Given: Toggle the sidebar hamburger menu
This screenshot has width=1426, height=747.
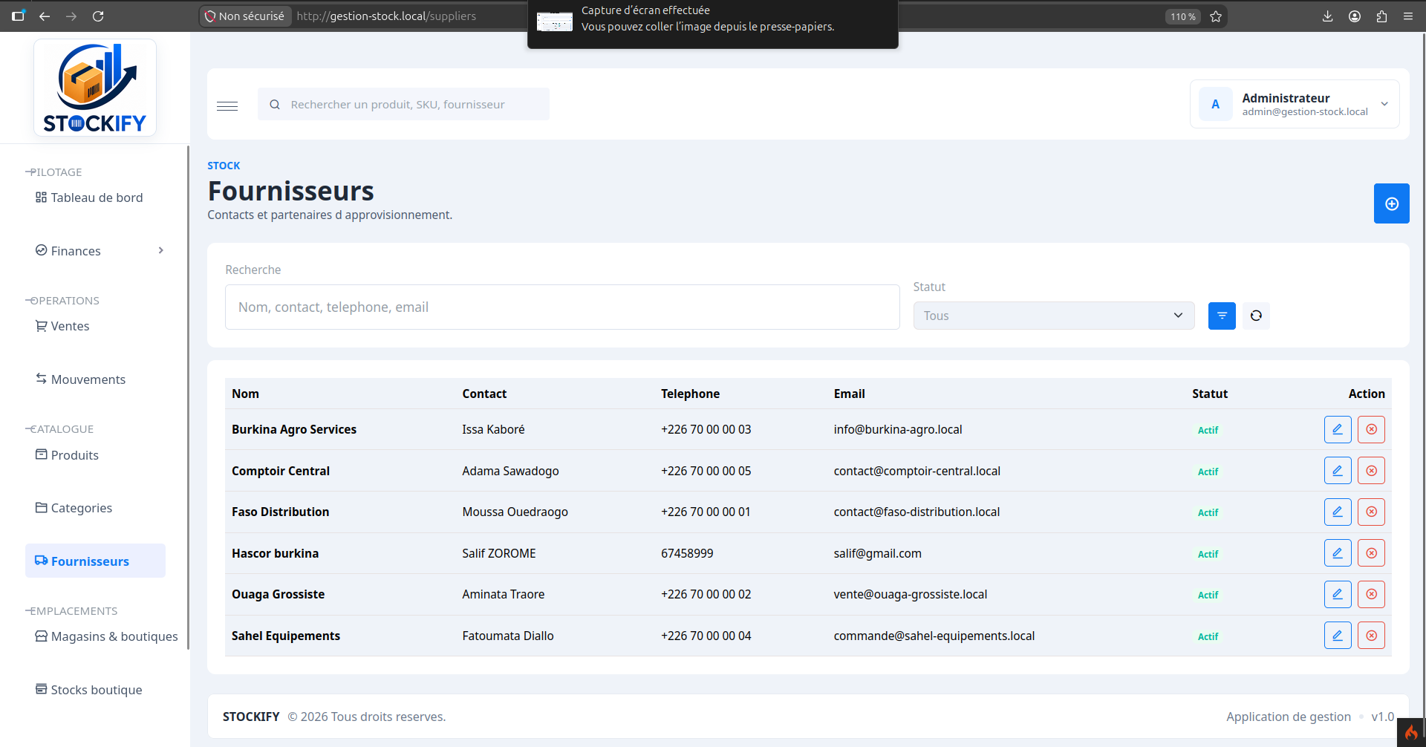Looking at the screenshot, I should [x=227, y=105].
